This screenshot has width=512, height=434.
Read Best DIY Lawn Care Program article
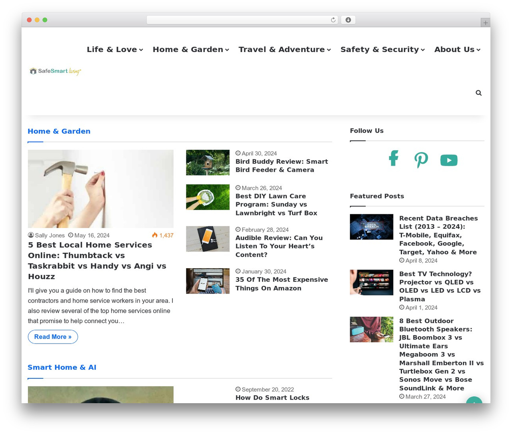[276, 205]
